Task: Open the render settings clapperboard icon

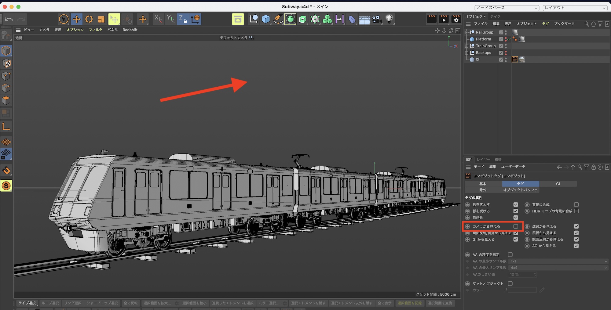Action: tap(456, 19)
